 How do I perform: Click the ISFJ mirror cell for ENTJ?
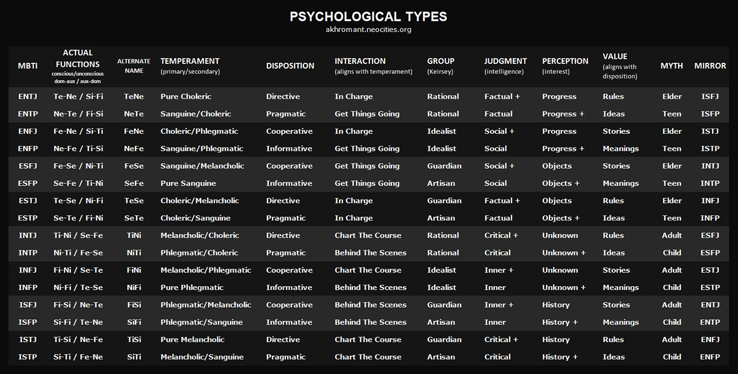click(710, 96)
